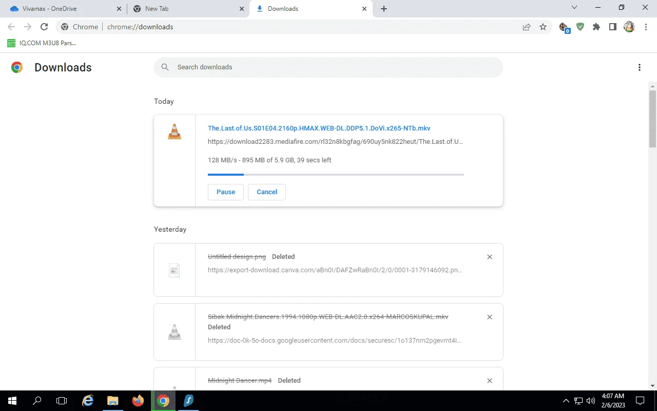This screenshot has width=657, height=411.
Task: Bookmark this page with the star icon
Action: coord(543,27)
